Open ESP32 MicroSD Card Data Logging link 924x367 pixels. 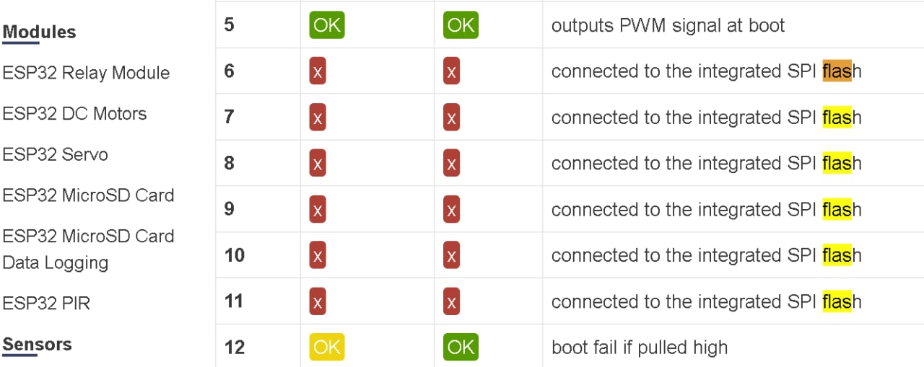coord(88,249)
